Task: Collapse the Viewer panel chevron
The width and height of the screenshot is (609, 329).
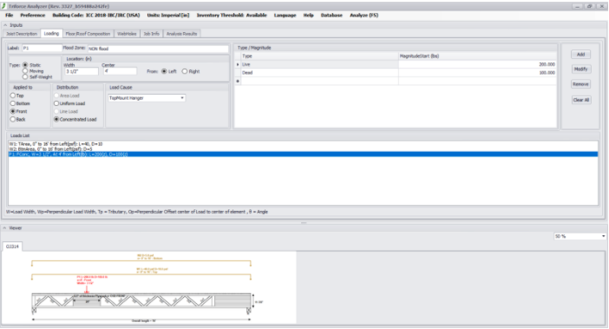Action: pyautogui.click(x=4, y=228)
